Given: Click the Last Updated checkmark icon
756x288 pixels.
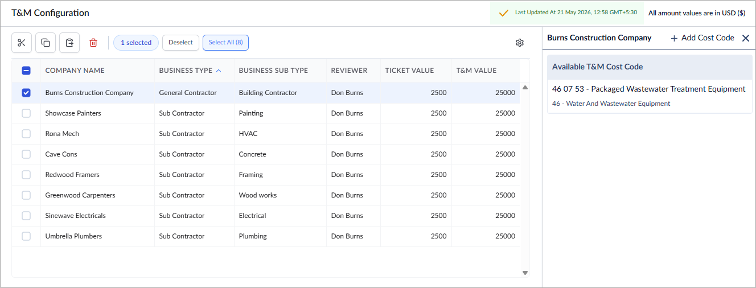Looking at the screenshot, I should pos(503,13).
